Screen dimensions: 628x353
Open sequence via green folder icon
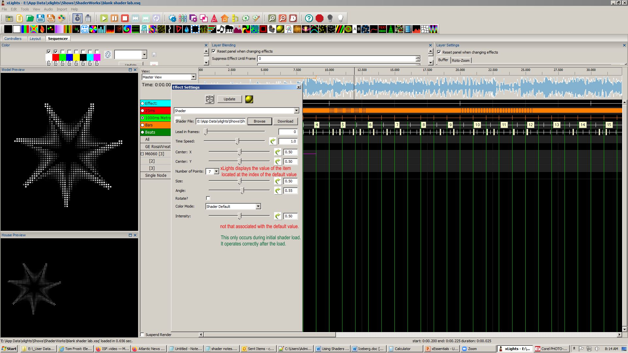pyautogui.click(x=30, y=18)
